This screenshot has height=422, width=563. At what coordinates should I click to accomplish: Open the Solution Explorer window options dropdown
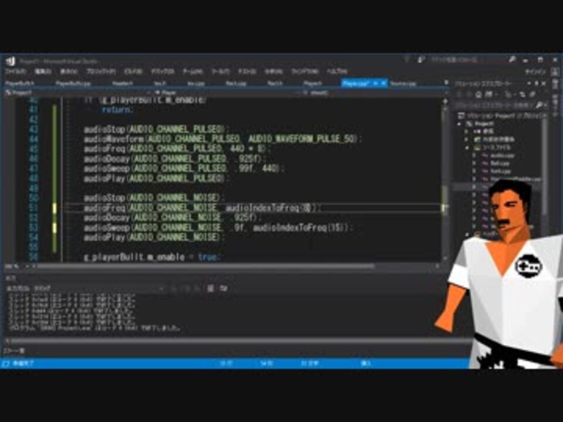pyautogui.click(x=529, y=84)
